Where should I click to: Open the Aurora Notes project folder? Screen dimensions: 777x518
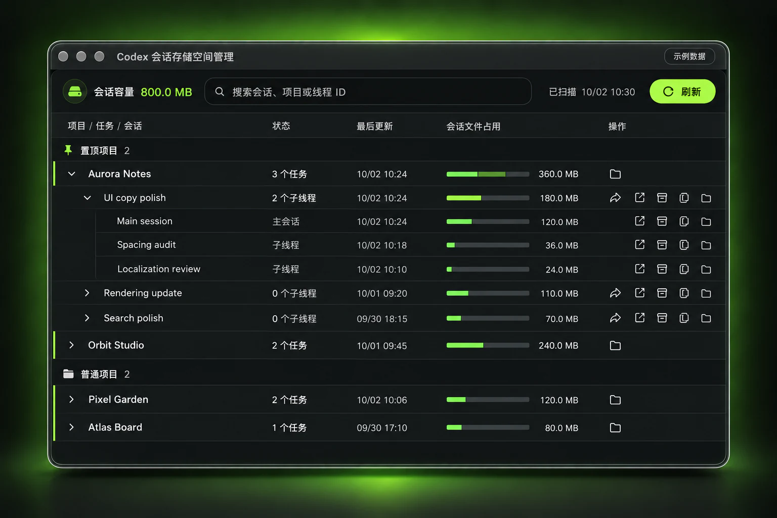[615, 174]
